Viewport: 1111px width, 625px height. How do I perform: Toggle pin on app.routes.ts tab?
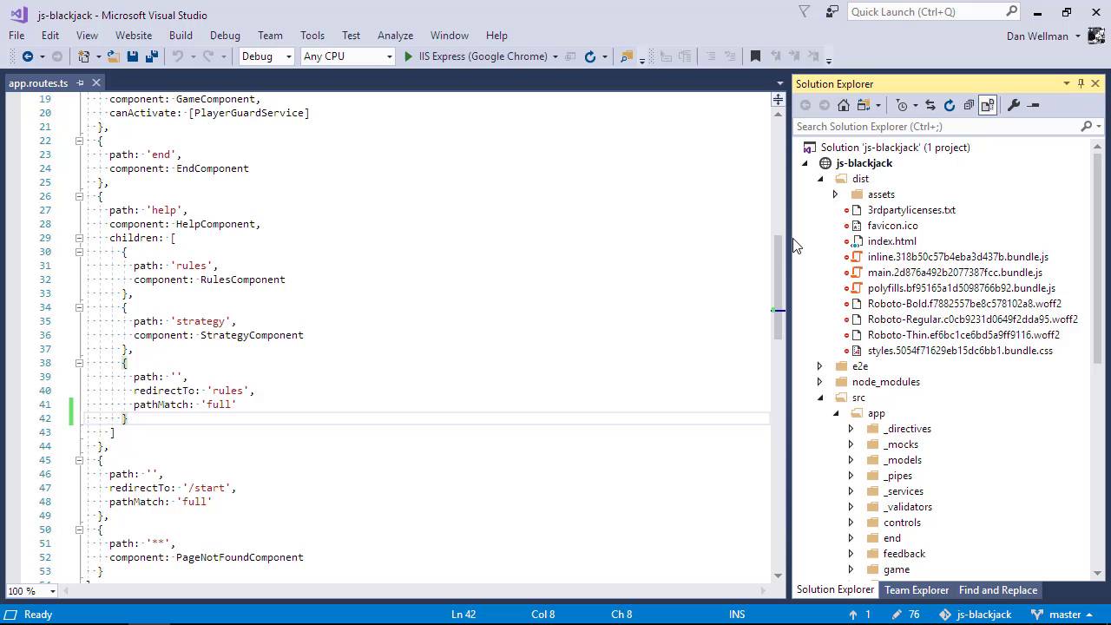point(80,83)
